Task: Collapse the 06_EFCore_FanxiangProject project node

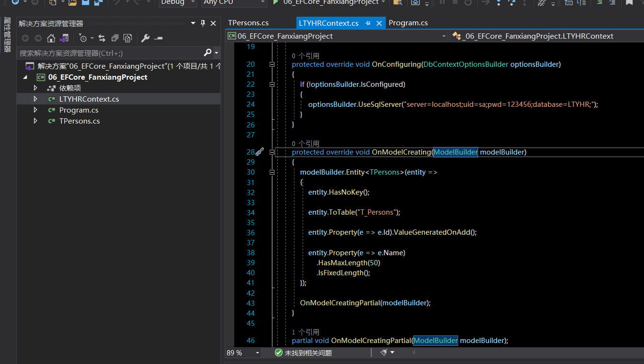Action: coord(25,77)
